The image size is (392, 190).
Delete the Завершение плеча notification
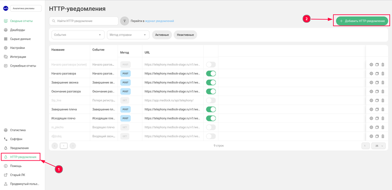click(383, 110)
